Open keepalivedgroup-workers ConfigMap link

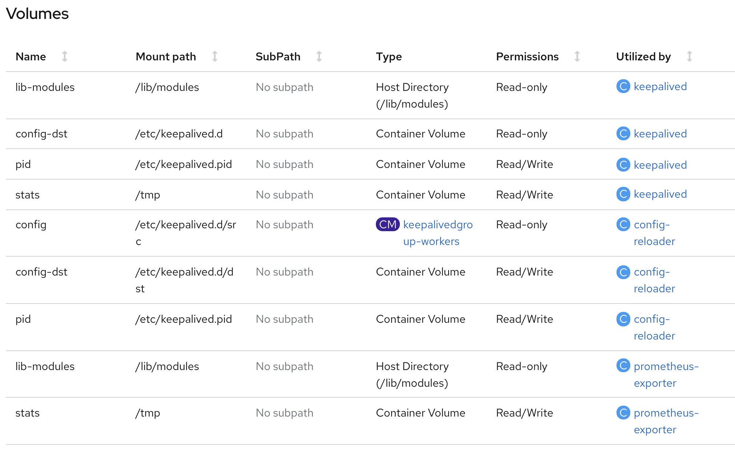pos(438,225)
